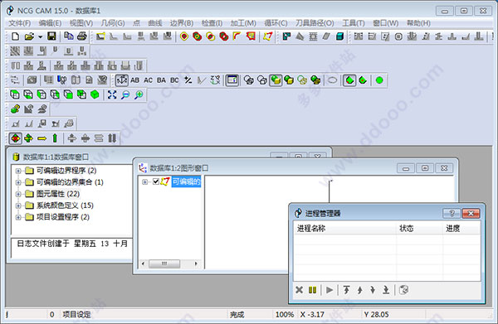Toggle the checkbox beside 可编辑的 item
This screenshot has height=324, width=498.
[x=156, y=181]
